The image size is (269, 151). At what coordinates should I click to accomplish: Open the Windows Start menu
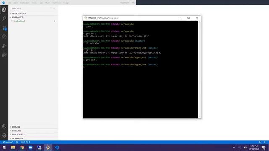click(4, 147)
